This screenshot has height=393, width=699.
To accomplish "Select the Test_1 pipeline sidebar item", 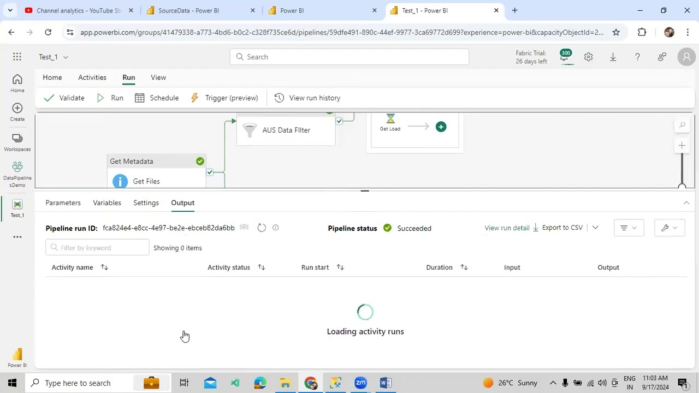I will tap(17, 209).
